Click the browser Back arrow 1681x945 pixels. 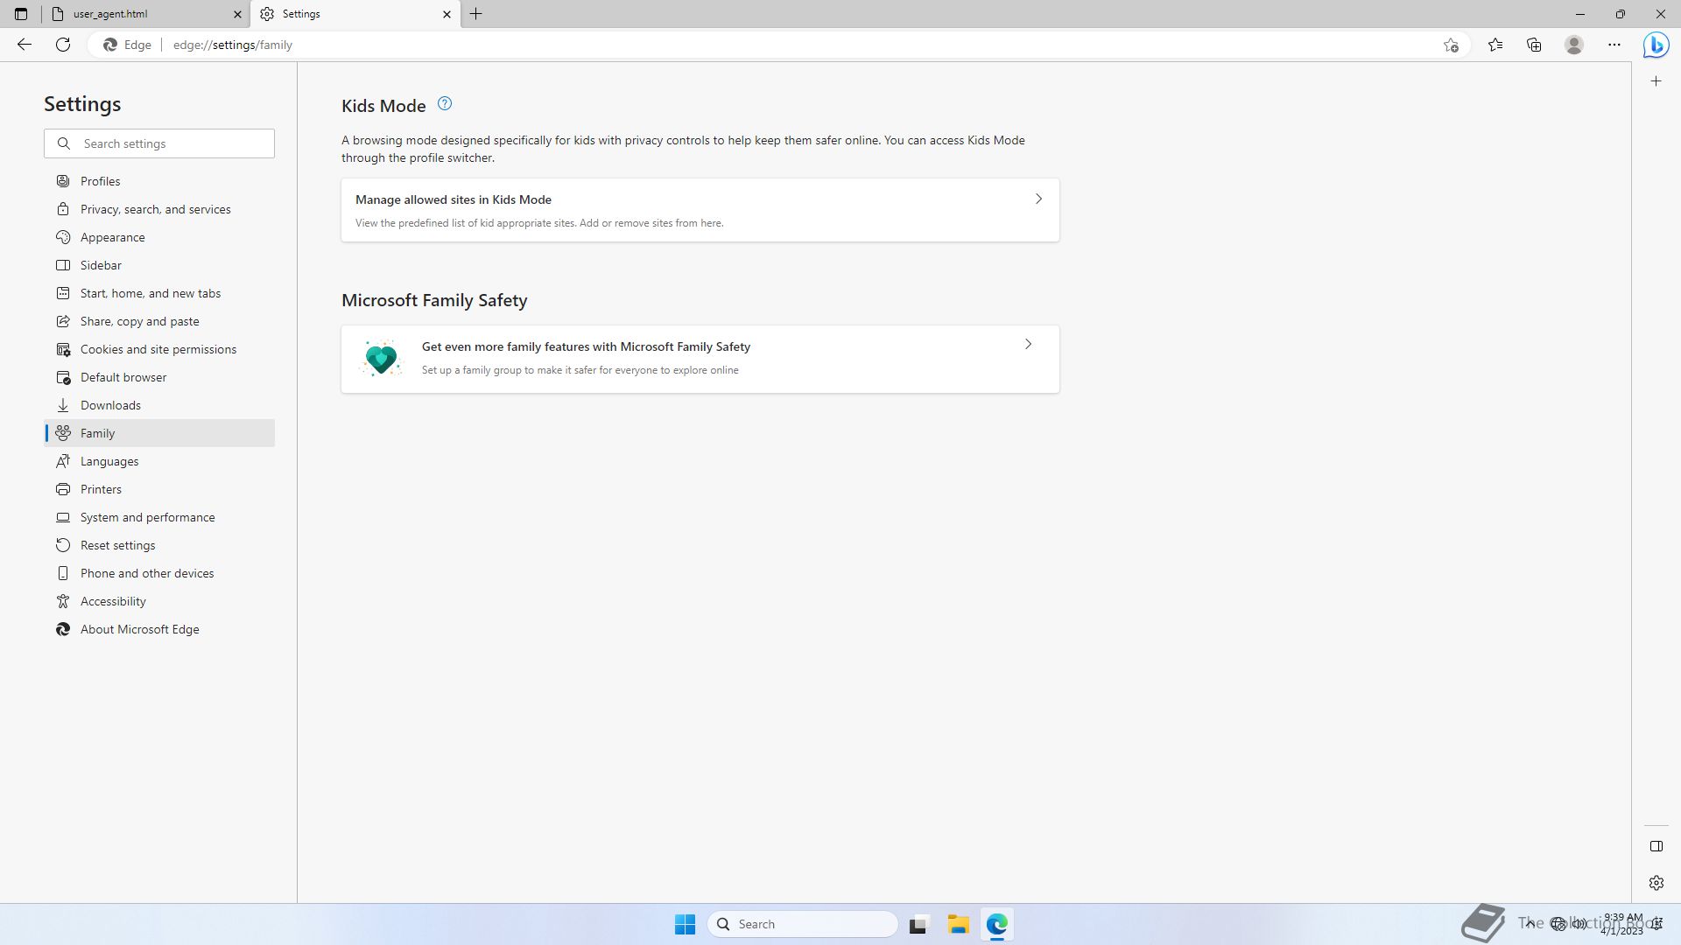(25, 45)
